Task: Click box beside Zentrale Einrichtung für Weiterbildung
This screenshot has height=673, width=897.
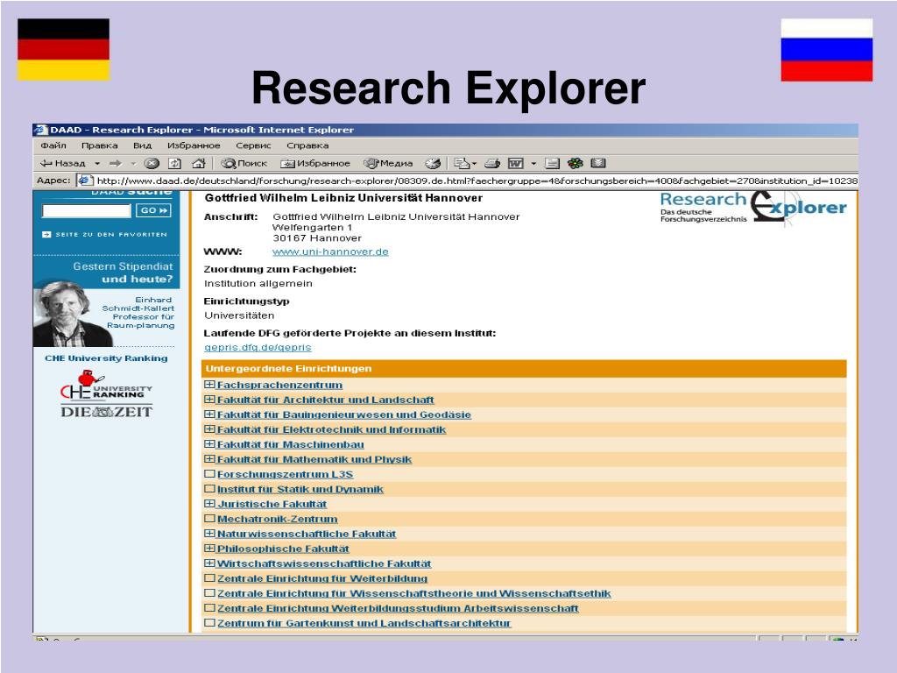Action: 209,578
